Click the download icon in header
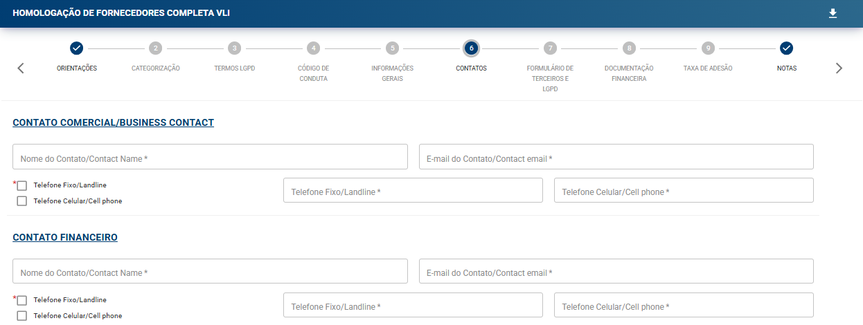This screenshot has height=325, width=863. click(833, 13)
